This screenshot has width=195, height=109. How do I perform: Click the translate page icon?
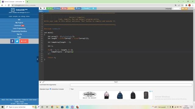(175, 5)
